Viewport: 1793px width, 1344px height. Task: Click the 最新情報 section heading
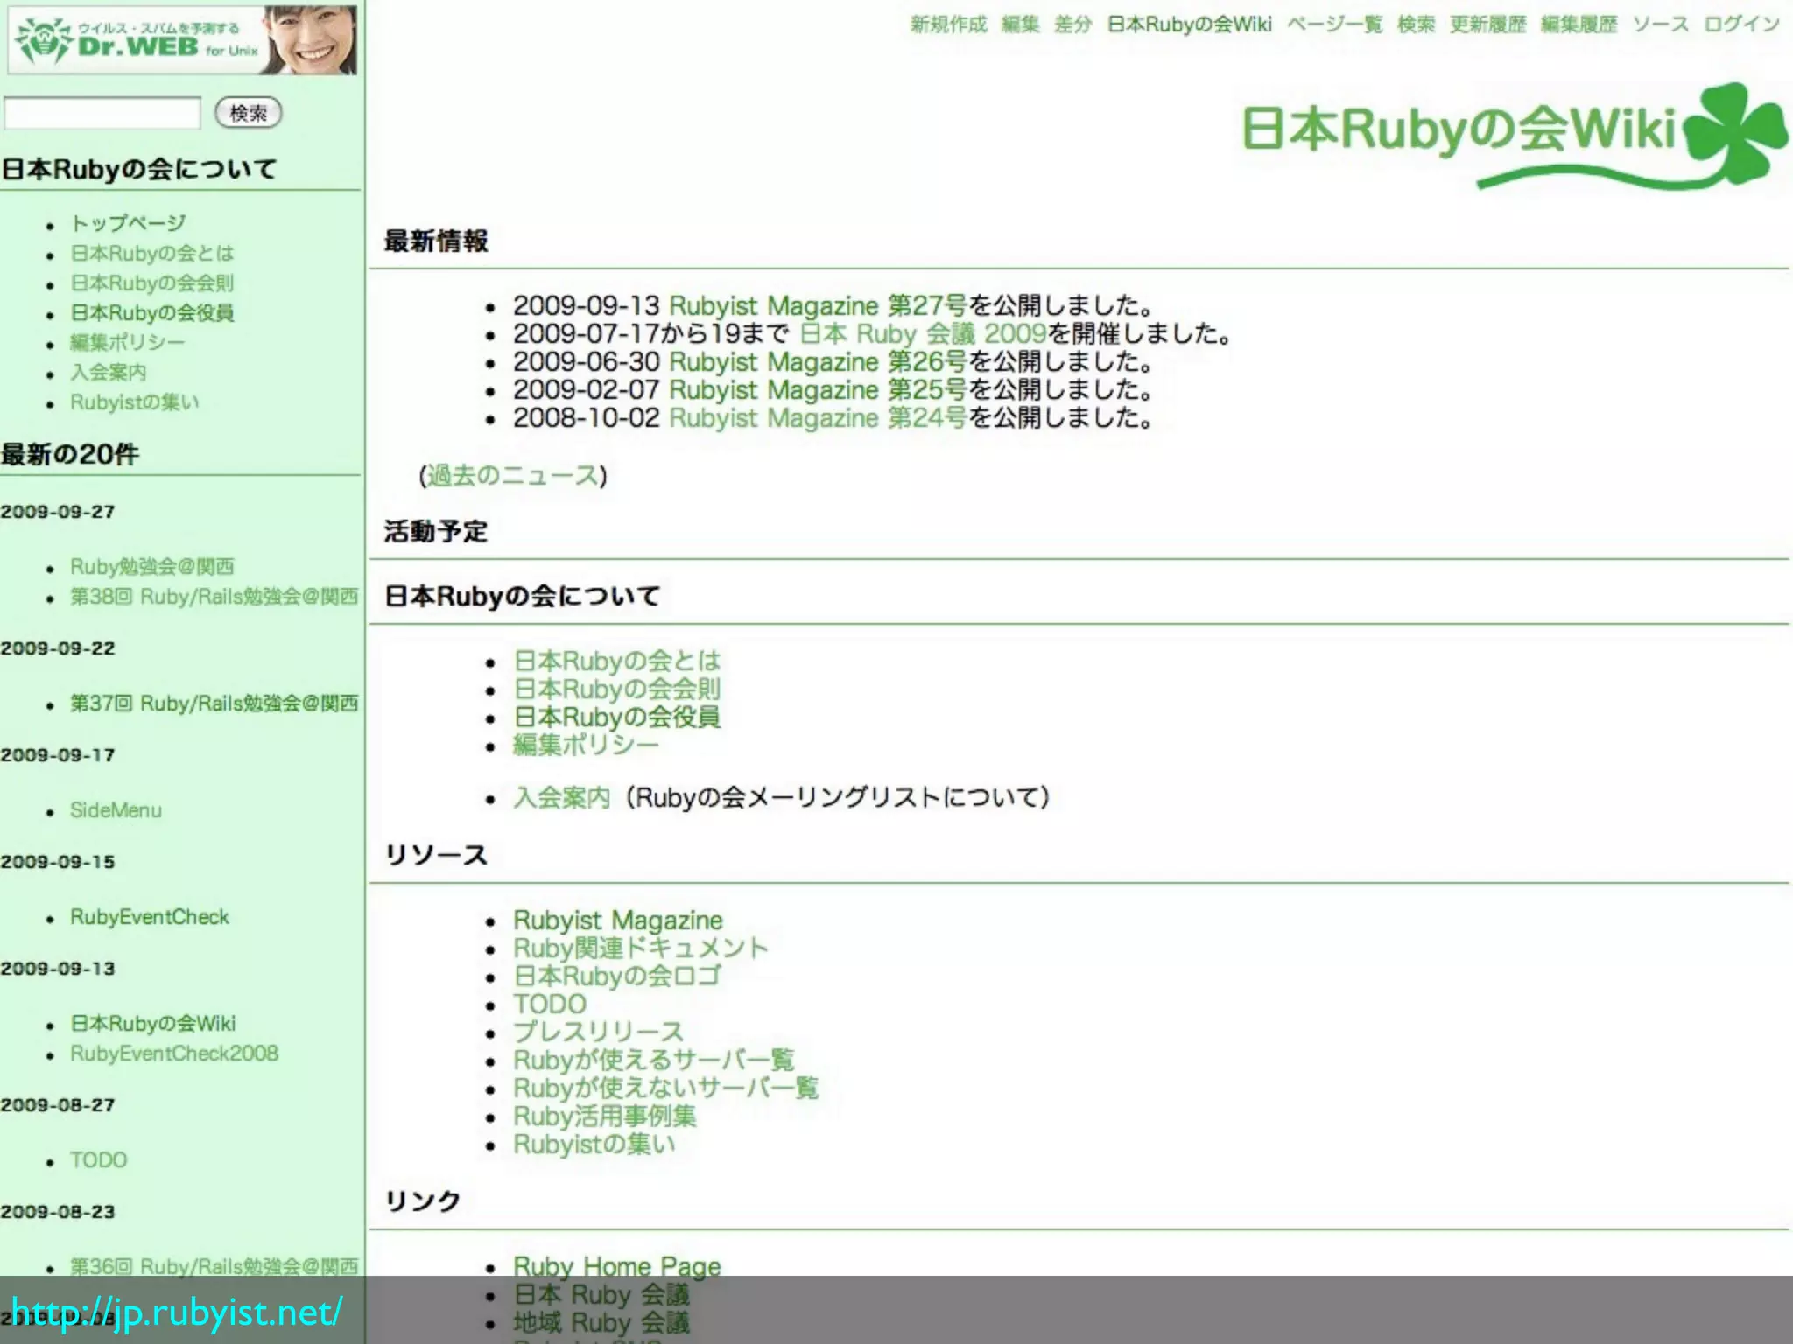point(436,241)
